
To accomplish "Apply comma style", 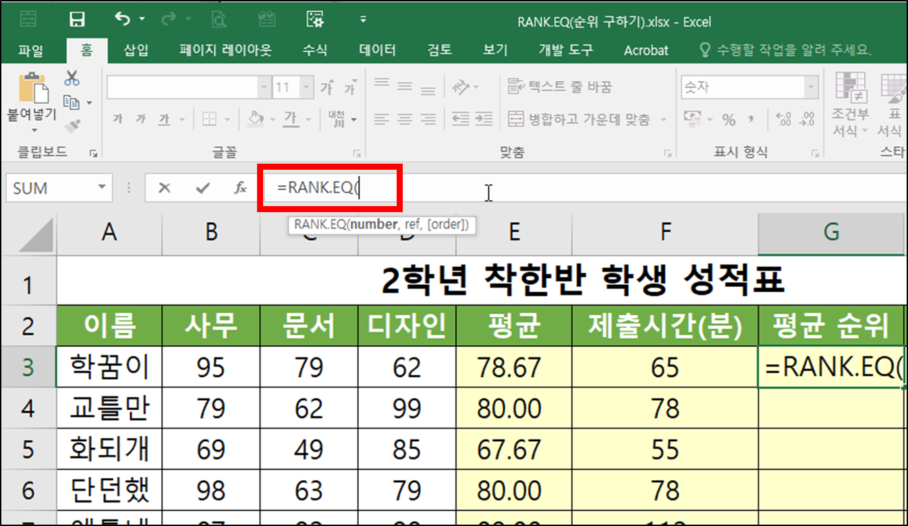I will [x=752, y=120].
